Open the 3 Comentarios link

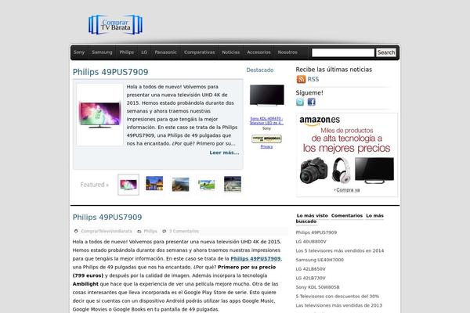coord(184,232)
